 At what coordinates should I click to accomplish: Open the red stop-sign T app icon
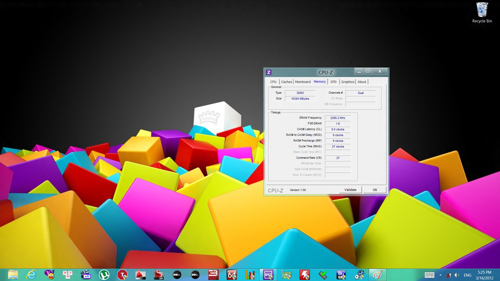coord(122,275)
